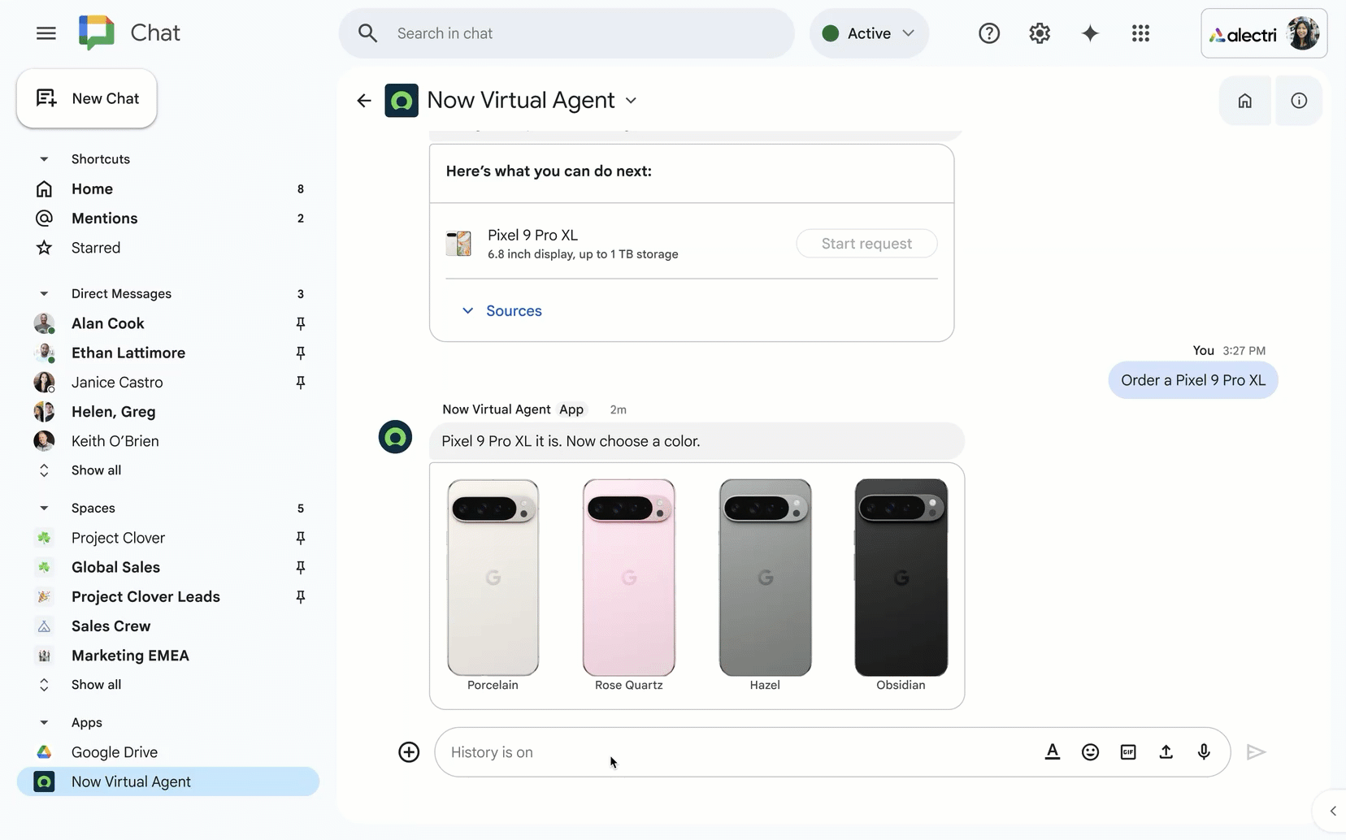Open the Gemini sparkle icon

pos(1090,33)
